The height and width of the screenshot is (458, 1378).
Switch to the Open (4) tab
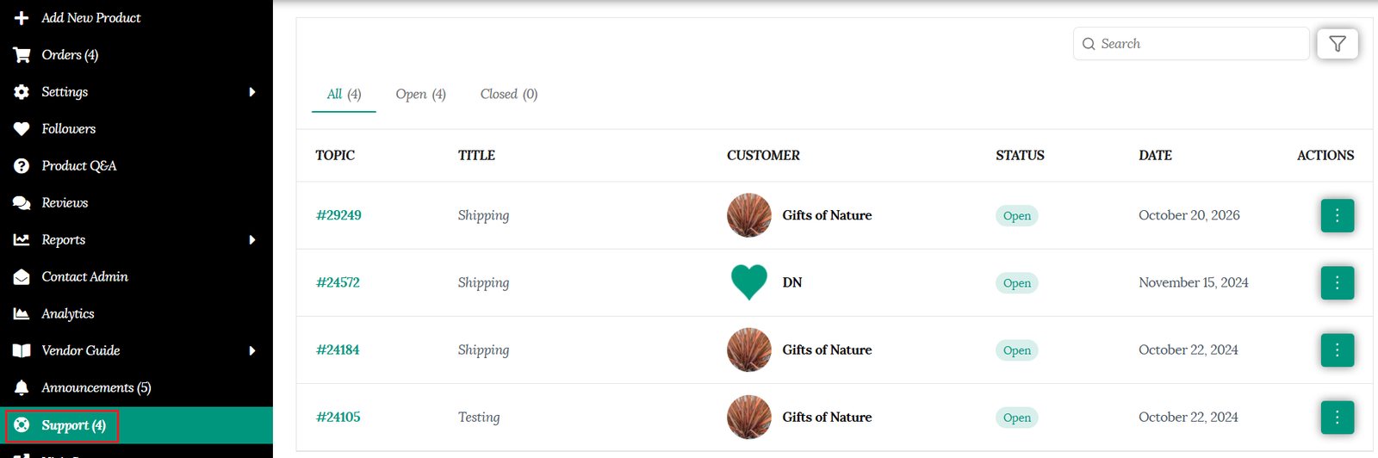point(420,94)
